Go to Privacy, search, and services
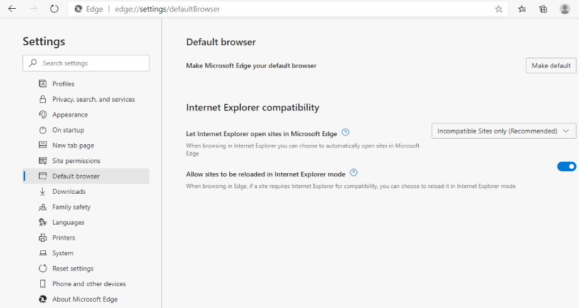The image size is (579, 308). pos(85,99)
